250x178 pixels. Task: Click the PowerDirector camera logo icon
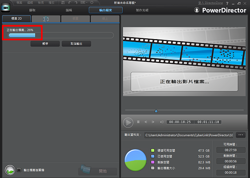(5, 7)
